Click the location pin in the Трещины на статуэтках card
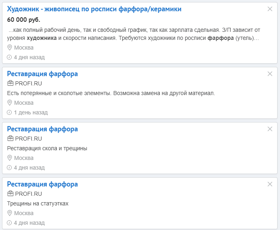Image resolution: width=280 pixels, height=230 pixels. point(10,213)
